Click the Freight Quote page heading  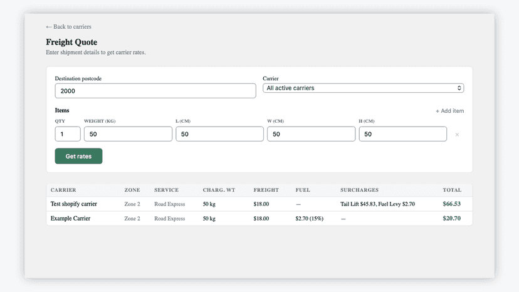71,43
